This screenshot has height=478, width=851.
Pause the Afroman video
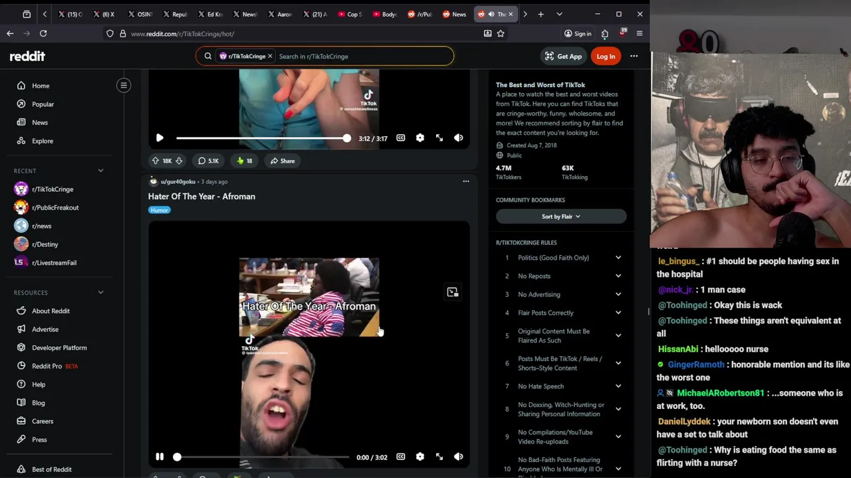[160, 457]
